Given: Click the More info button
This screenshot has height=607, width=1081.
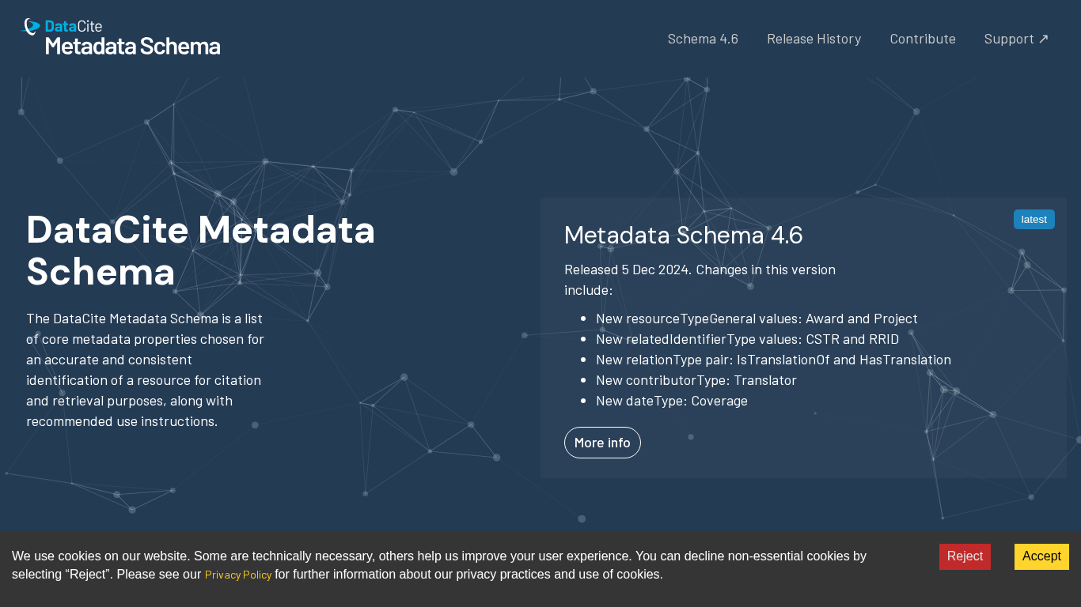Looking at the screenshot, I should coord(602,443).
